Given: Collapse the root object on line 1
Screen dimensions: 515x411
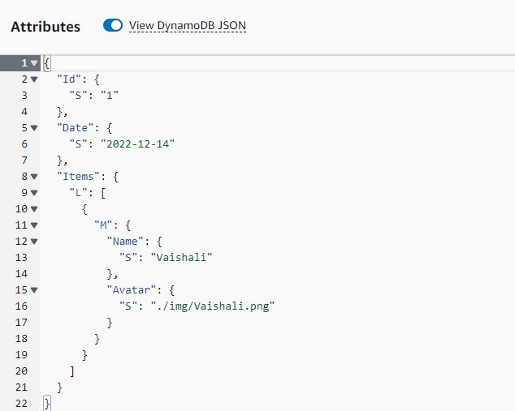Looking at the screenshot, I should tap(34, 63).
